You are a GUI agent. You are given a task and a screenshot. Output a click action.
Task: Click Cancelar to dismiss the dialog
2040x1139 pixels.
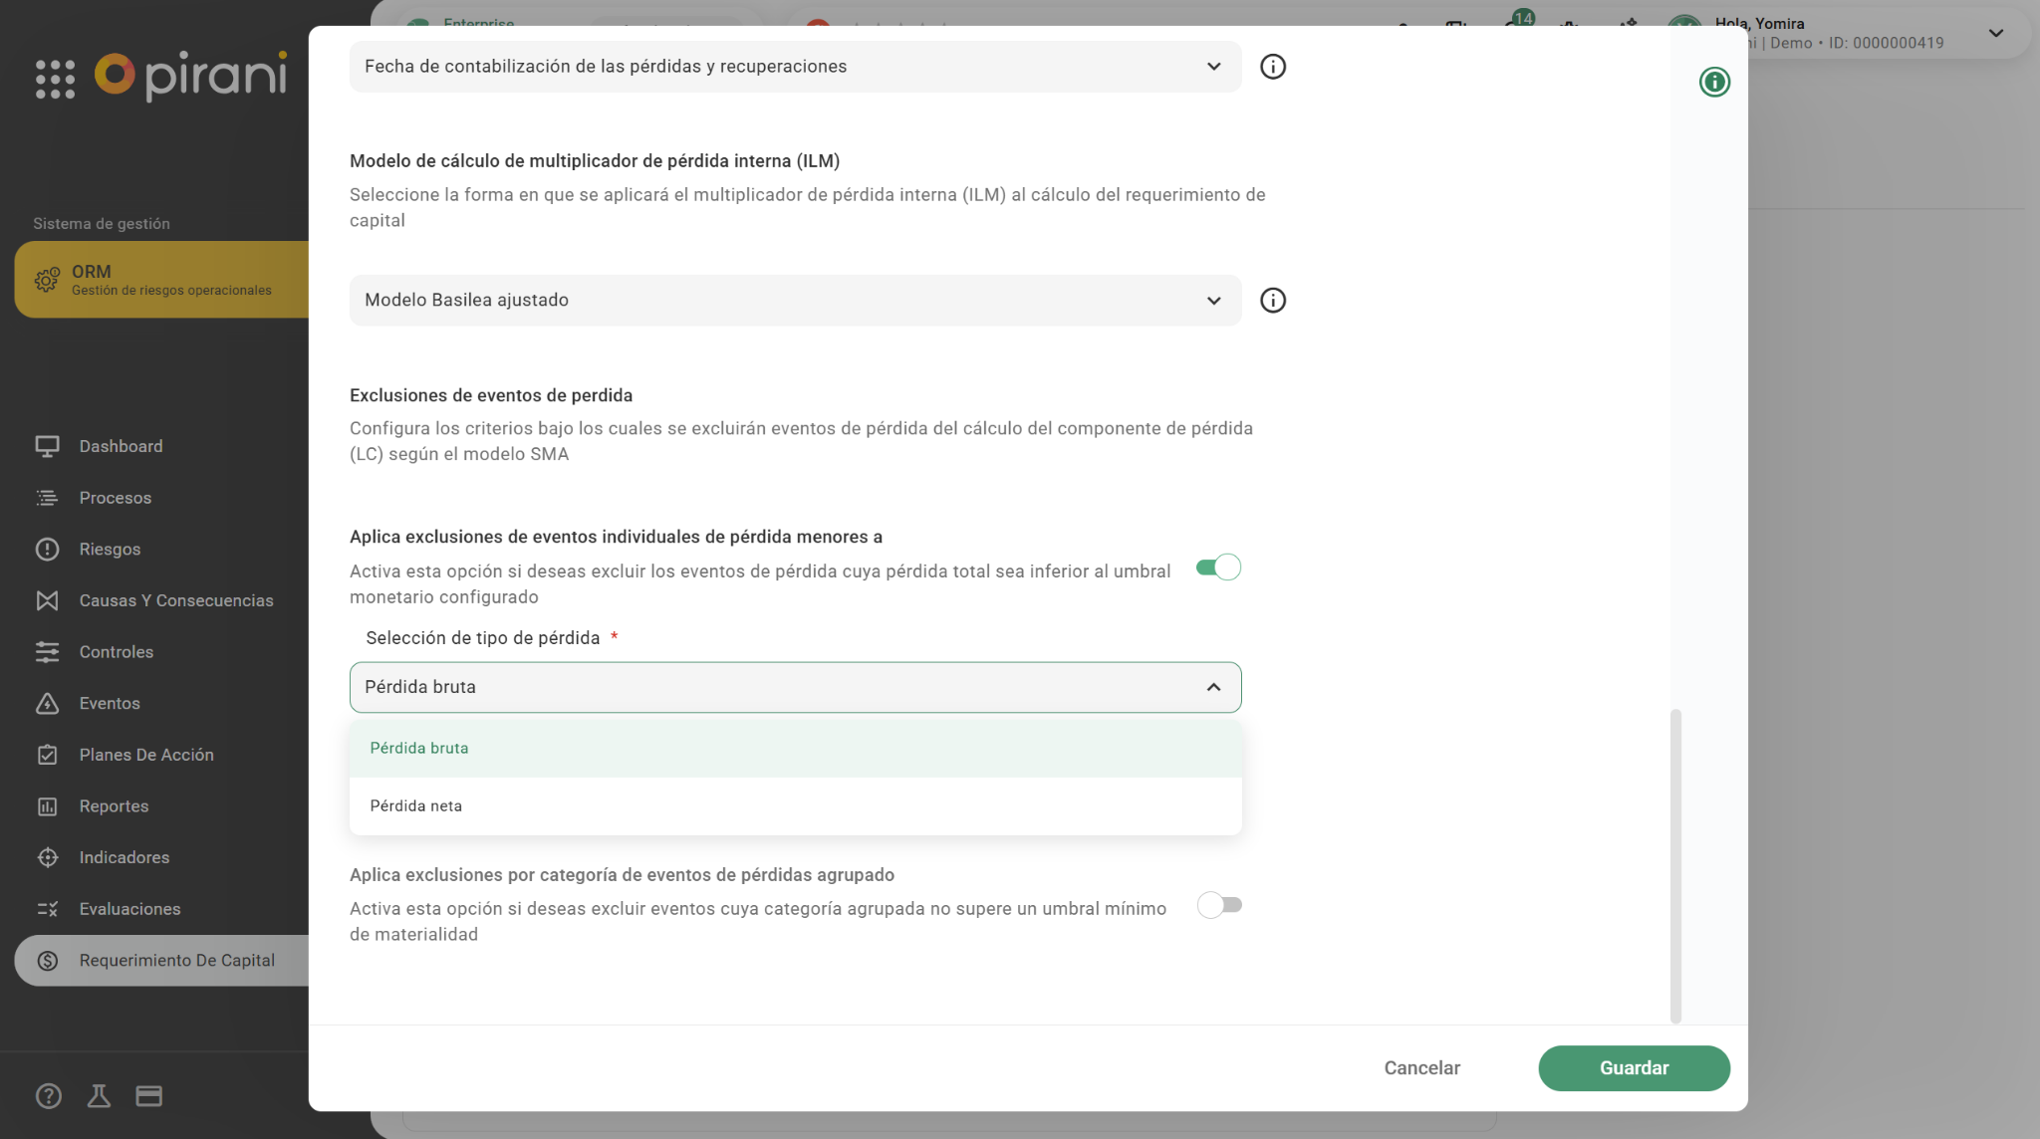[1421, 1067]
